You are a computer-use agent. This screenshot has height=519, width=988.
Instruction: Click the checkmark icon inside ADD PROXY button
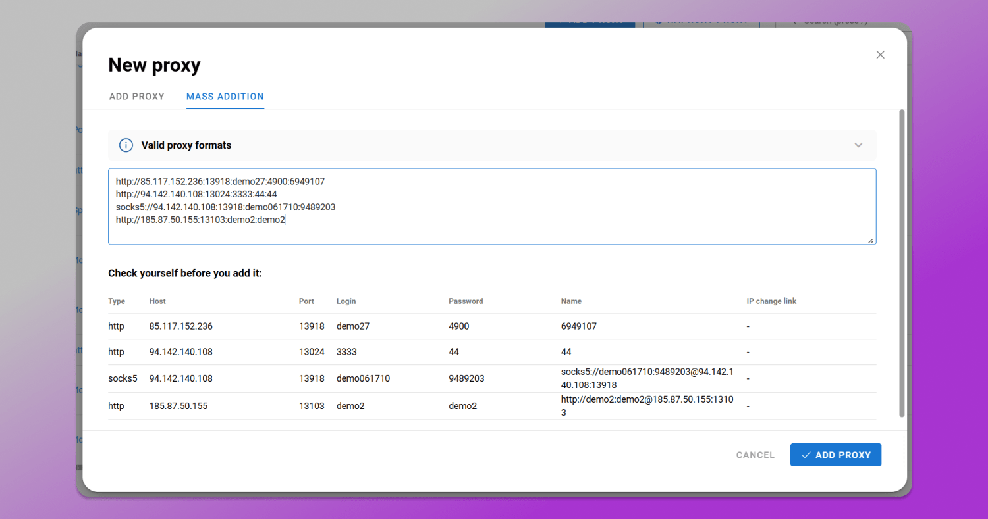point(806,455)
